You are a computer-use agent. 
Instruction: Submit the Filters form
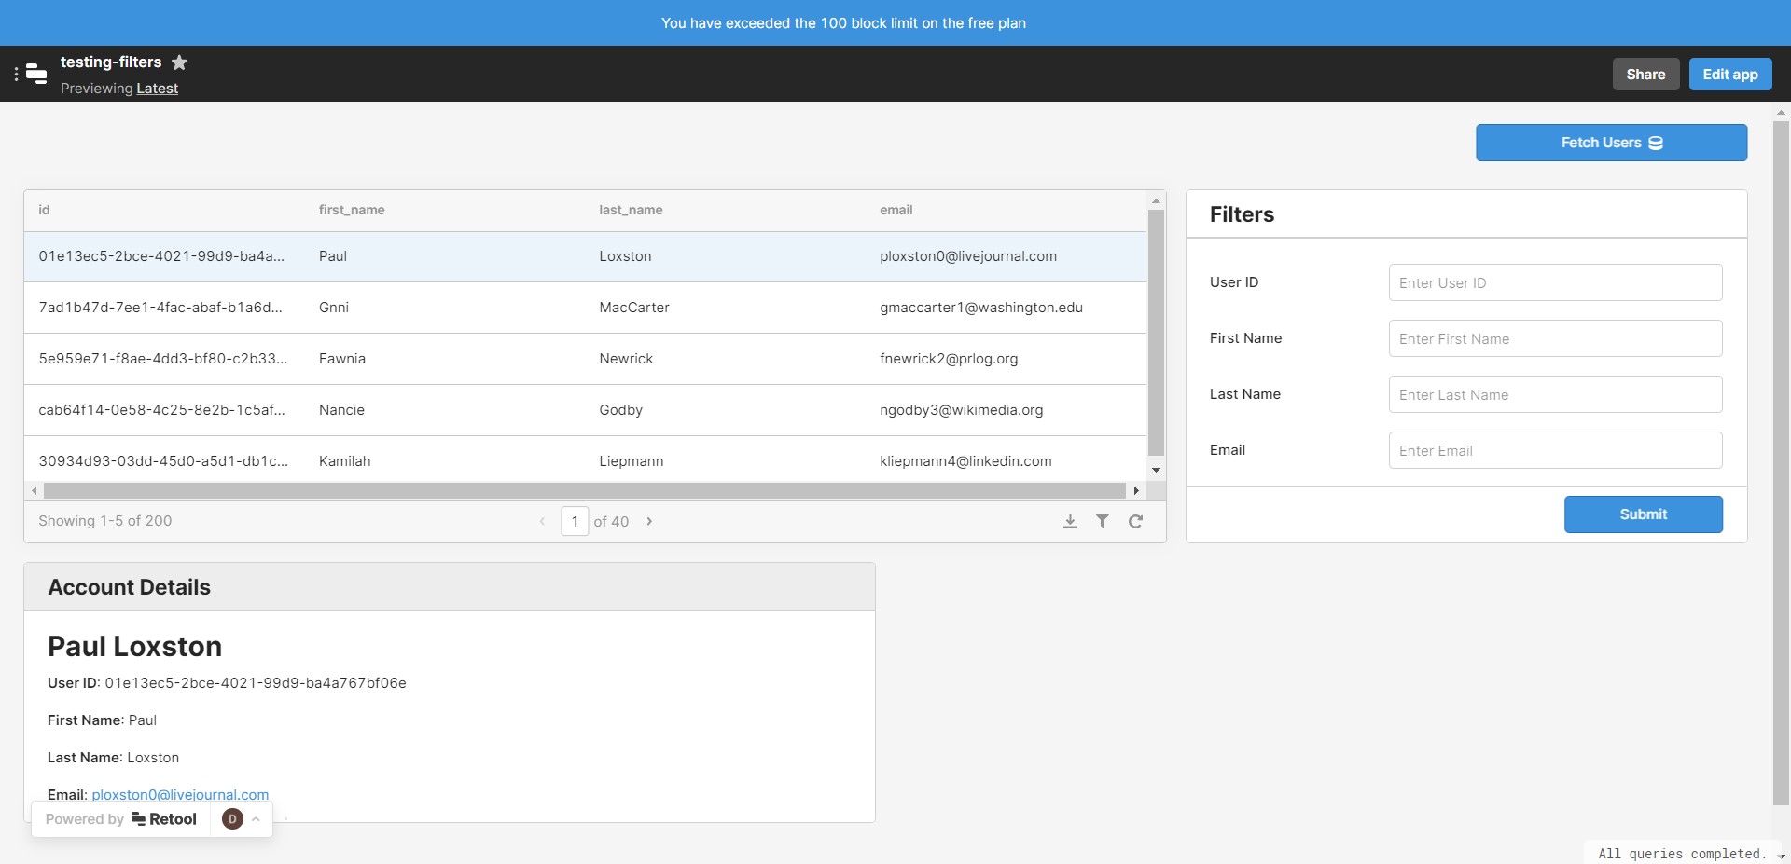click(1643, 514)
